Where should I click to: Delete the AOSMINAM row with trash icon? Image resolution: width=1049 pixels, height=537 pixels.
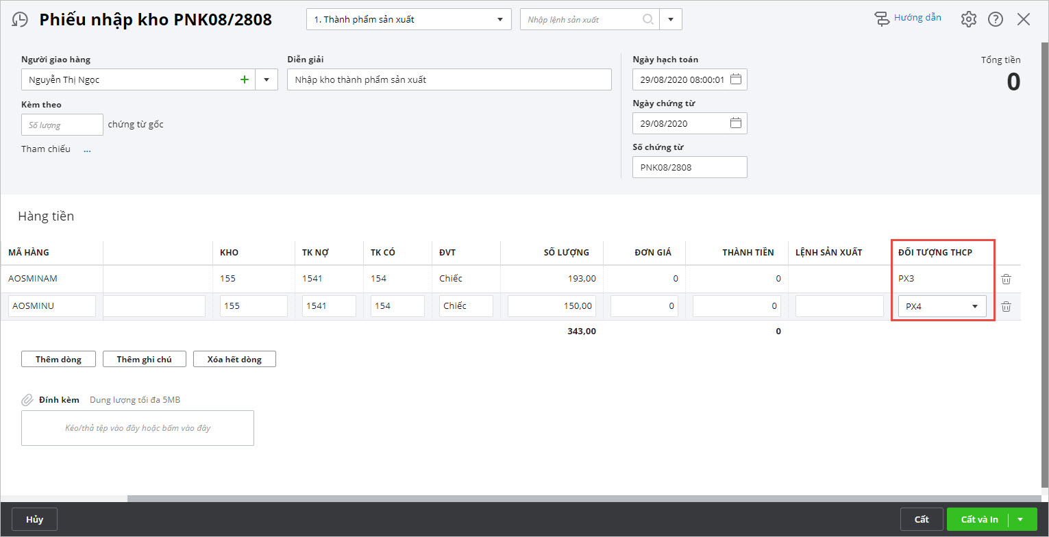click(x=1006, y=279)
